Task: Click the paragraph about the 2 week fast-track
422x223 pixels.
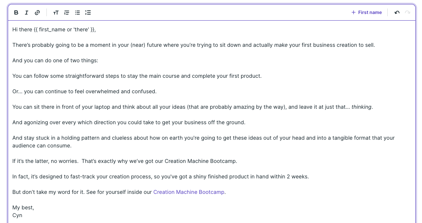Action: pyautogui.click(x=161, y=177)
